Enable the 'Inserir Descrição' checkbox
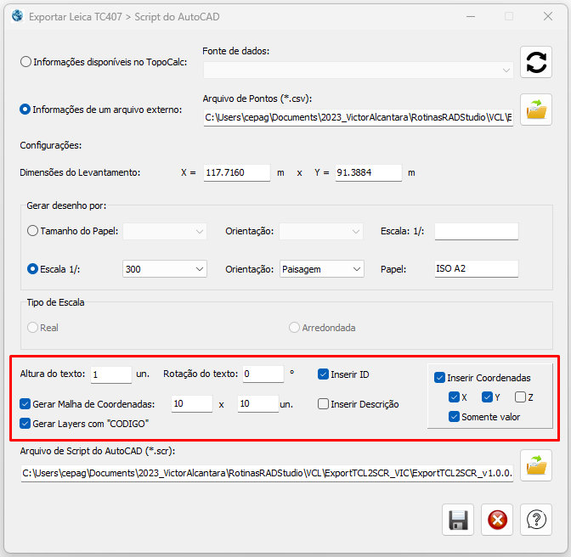This screenshot has height=557, width=571. [324, 404]
